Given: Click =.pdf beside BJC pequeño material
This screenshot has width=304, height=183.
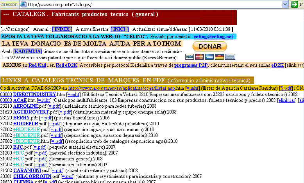Looking at the screenshot, I should pyautogui.click(x=39, y=147).
